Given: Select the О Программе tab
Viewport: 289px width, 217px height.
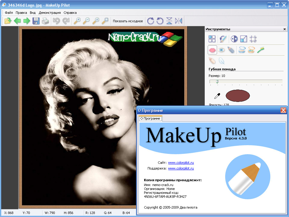Looking at the screenshot, I should pos(150,118).
